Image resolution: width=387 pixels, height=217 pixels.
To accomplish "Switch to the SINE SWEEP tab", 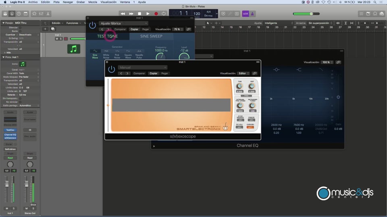I will point(151,36).
